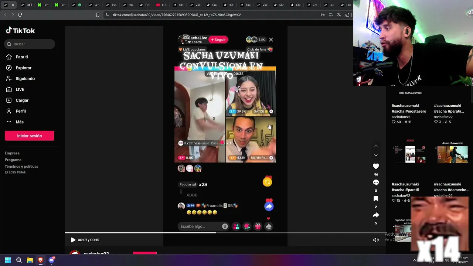Screen dimensions: 473x266
Task: Bookmark this page in the address bar
Action: [98, 15]
